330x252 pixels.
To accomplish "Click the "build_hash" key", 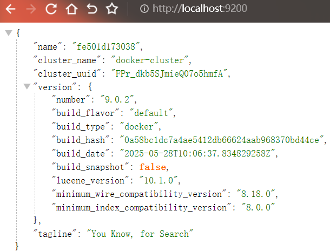I will coord(81,140).
